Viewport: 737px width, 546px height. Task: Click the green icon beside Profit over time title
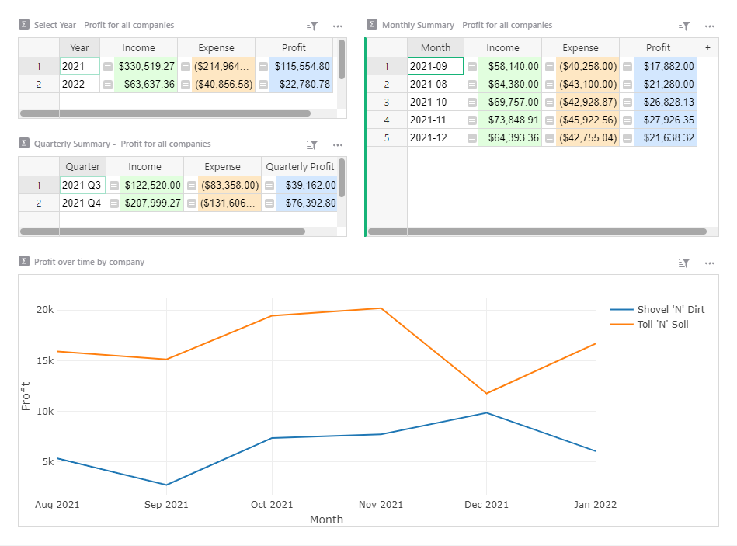[x=24, y=262]
